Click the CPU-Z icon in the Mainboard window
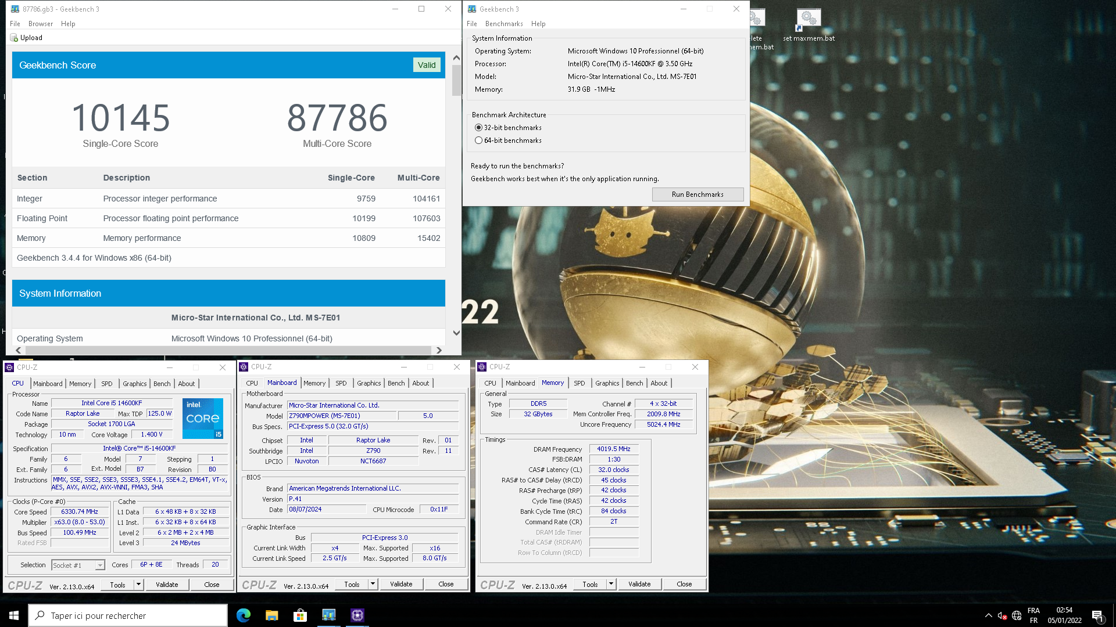Viewport: 1116px width, 627px height. [244, 367]
